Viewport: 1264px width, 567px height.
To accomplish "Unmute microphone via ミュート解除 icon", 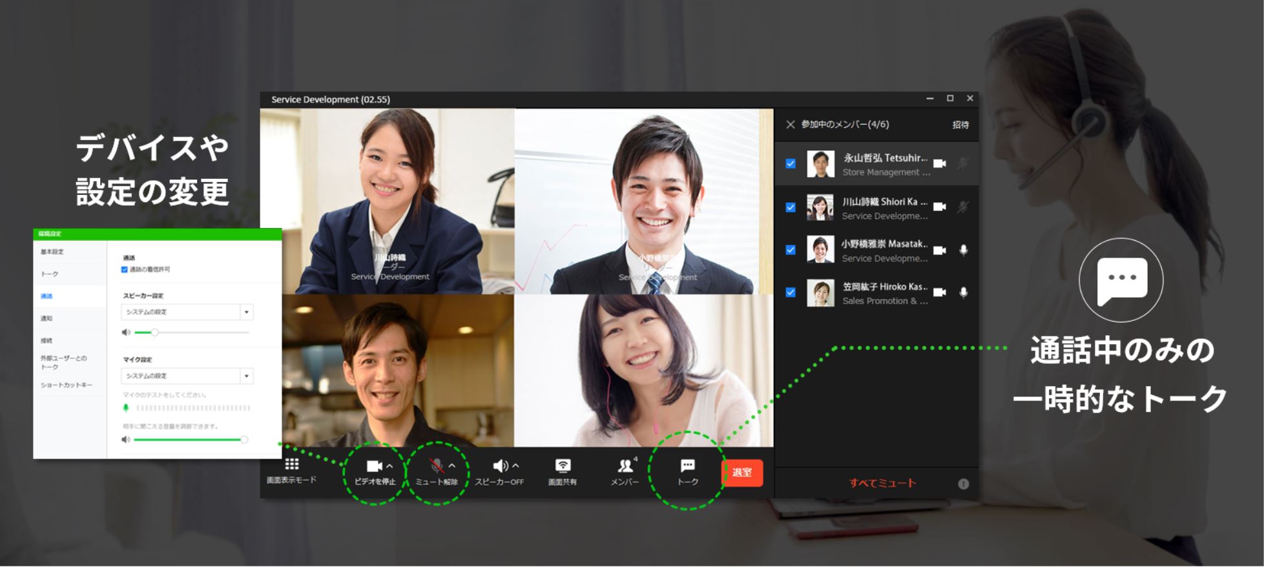I will tap(437, 466).
